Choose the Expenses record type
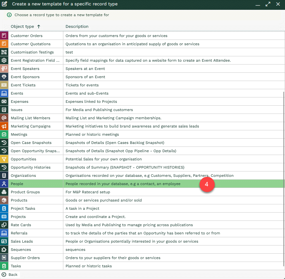This screenshot has height=279, width=285. click(x=142, y=102)
